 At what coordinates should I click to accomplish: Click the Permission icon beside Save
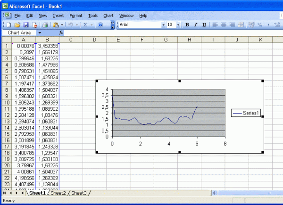tap(34, 25)
